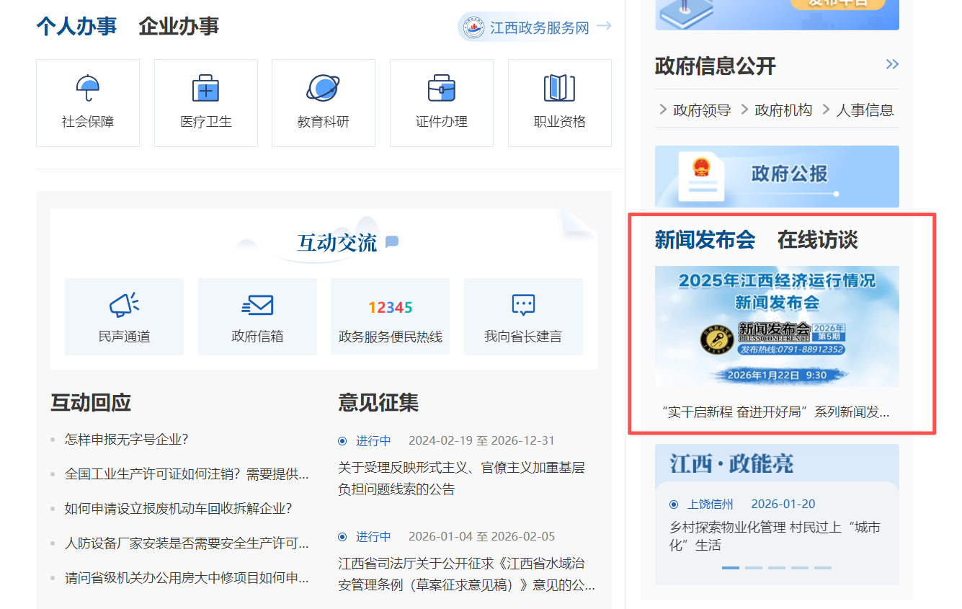Screen dimensions: 962x609
Task: Click the arrow icon beside 江西政务服务网
Action: (x=604, y=27)
